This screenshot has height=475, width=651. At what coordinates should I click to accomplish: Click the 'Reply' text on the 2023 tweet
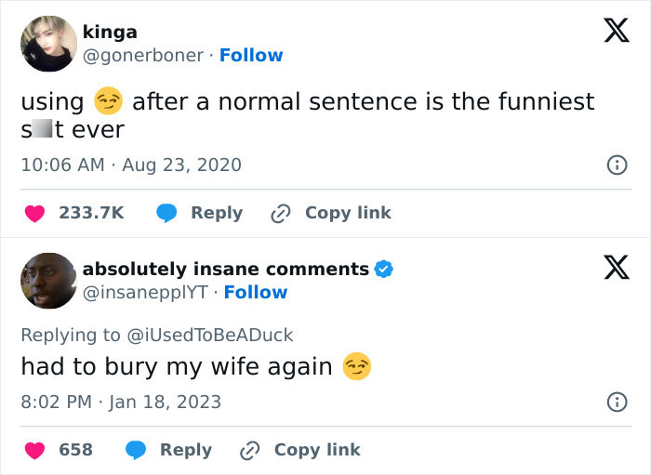tap(186, 450)
